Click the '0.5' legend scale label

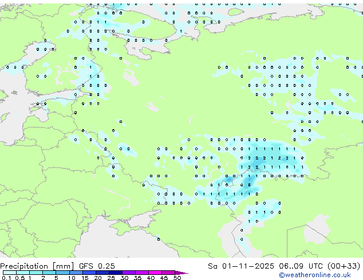[x=19, y=278]
